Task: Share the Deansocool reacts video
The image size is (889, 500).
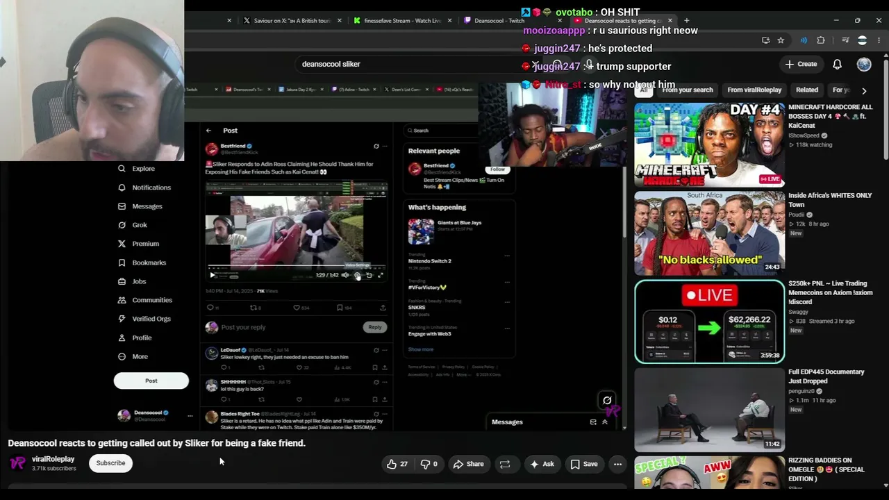Action: tap(468, 464)
